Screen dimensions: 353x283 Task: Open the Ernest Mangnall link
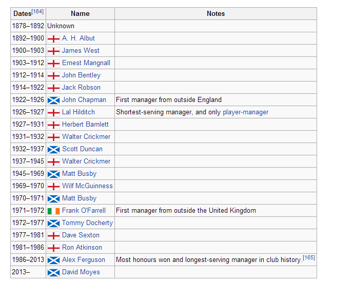pos(86,63)
